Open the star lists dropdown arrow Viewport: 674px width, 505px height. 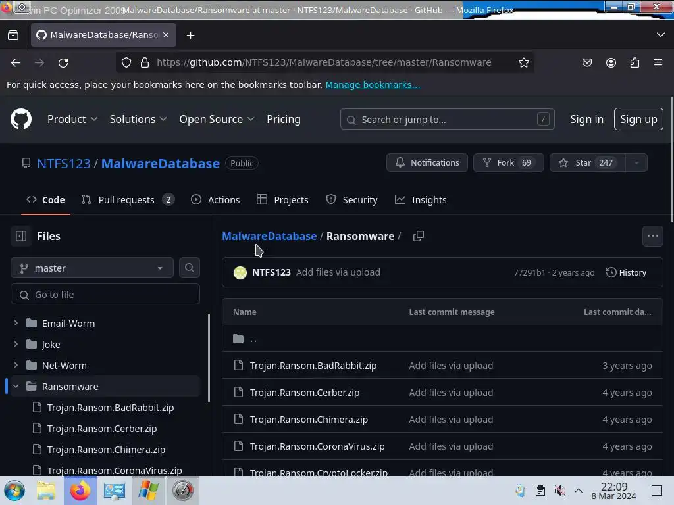636,163
